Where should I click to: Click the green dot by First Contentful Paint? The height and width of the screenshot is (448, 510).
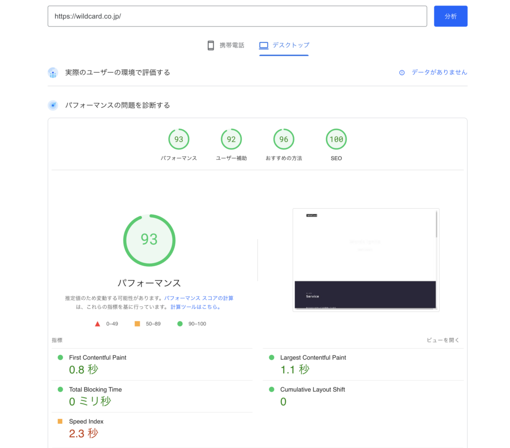pyautogui.click(x=60, y=358)
